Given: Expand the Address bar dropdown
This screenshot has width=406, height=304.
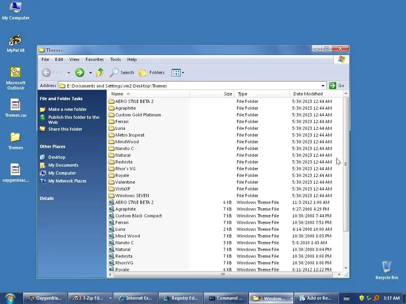Looking at the screenshot, I should pos(323,86).
